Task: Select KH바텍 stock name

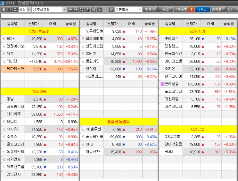Action: click(12, 129)
